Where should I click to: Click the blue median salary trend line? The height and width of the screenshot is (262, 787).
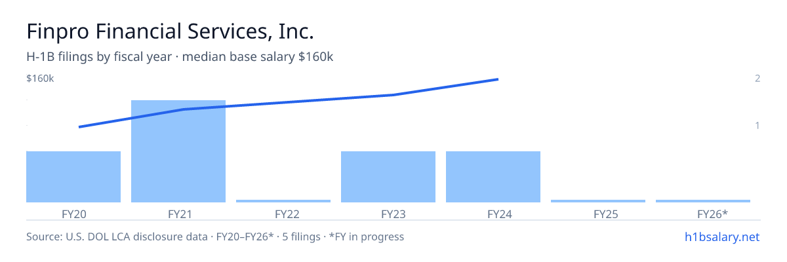289,103
